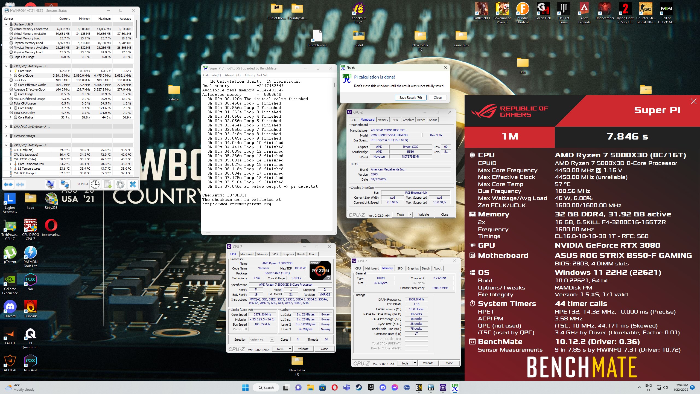700x394 pixels.
Task: Open Rumbleverse file on desktop
Action: 317,38
